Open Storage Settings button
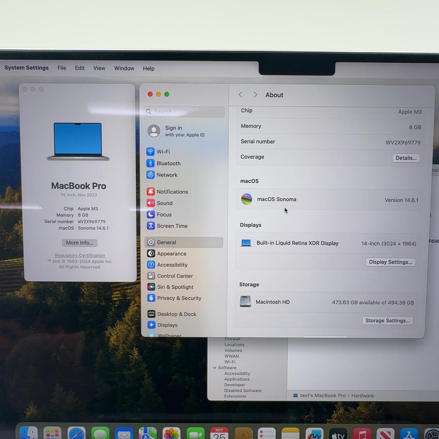 [x=387, y=320]
